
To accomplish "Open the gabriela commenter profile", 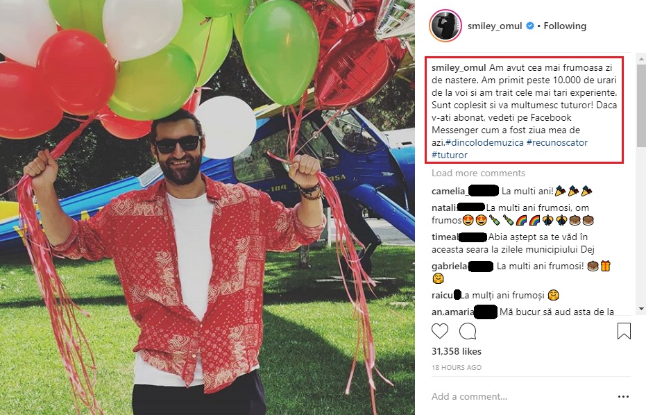I will tap(450, 266).
